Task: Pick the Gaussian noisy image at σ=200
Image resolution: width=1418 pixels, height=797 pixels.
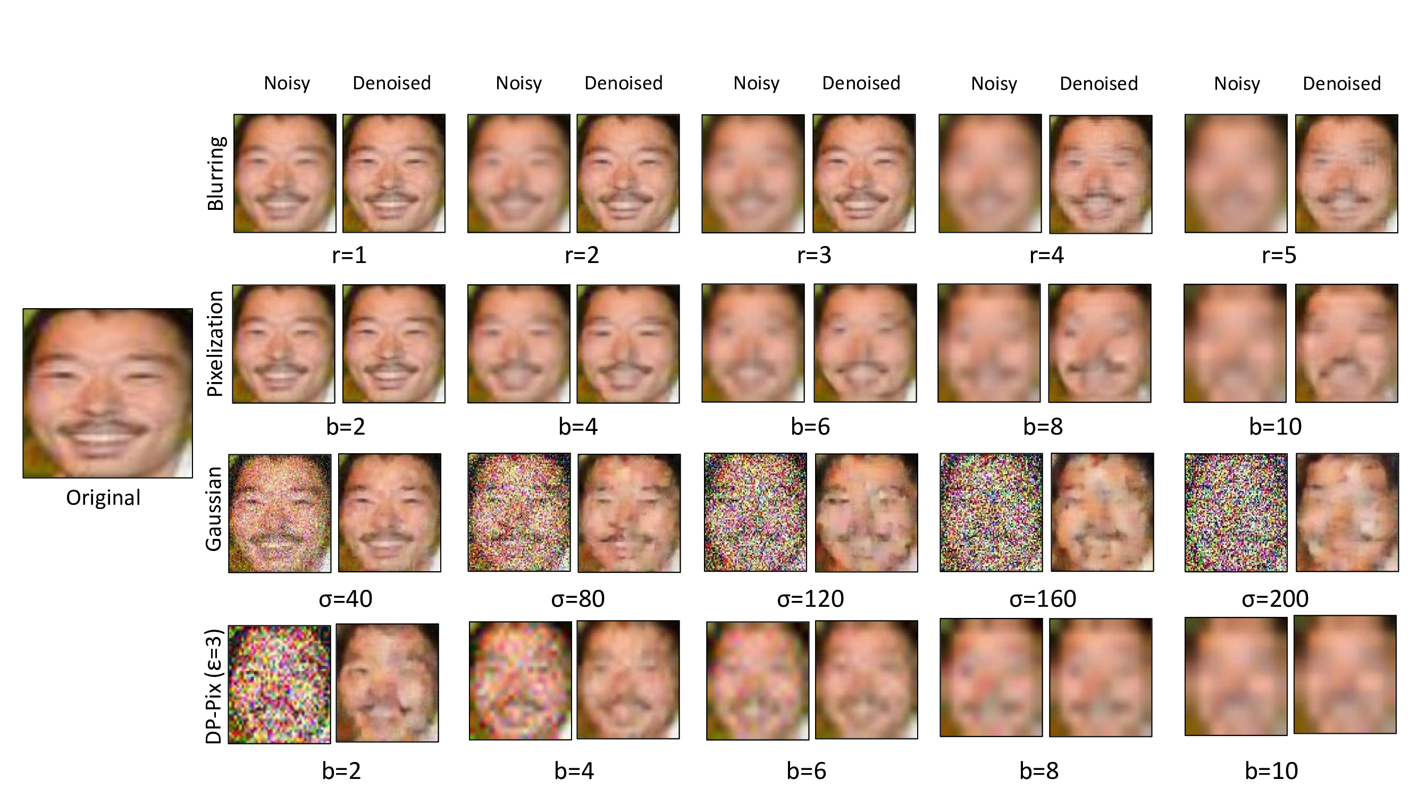Action: (x=1236, y=513)
